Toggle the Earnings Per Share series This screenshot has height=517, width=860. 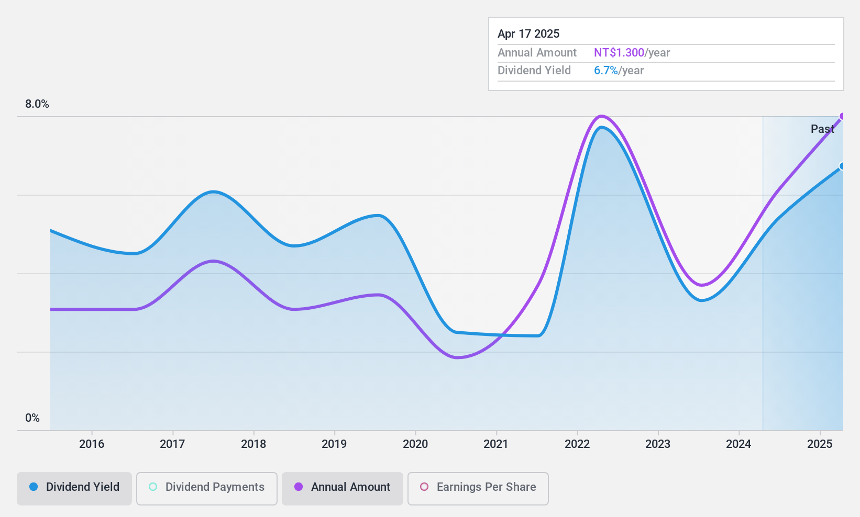tap(478, 489)
